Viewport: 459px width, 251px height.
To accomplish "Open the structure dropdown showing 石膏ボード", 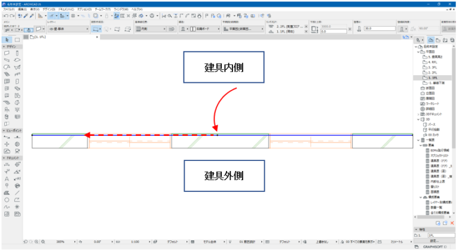I will pyautogui.click(x=205, y=29).
